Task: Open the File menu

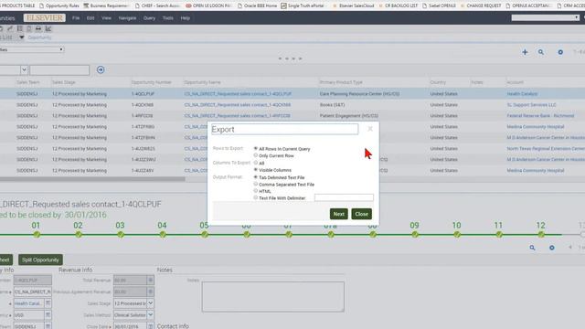Action: (x=76, y=18)
